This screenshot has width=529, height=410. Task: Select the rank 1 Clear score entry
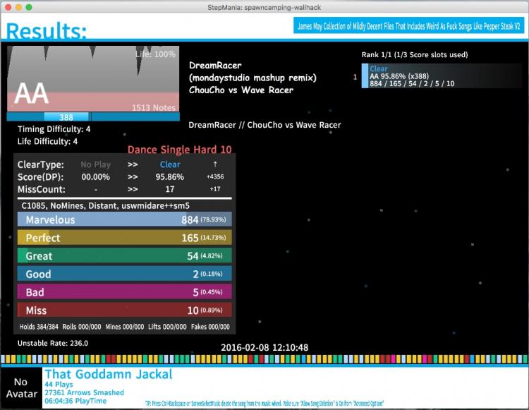tap(442, 76)
